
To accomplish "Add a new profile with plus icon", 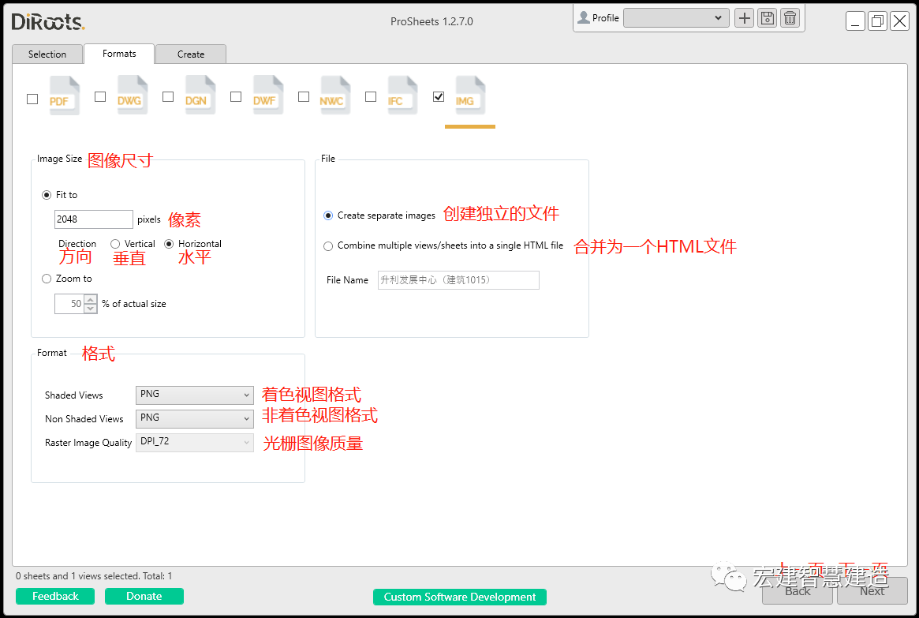I will (745, 18).
